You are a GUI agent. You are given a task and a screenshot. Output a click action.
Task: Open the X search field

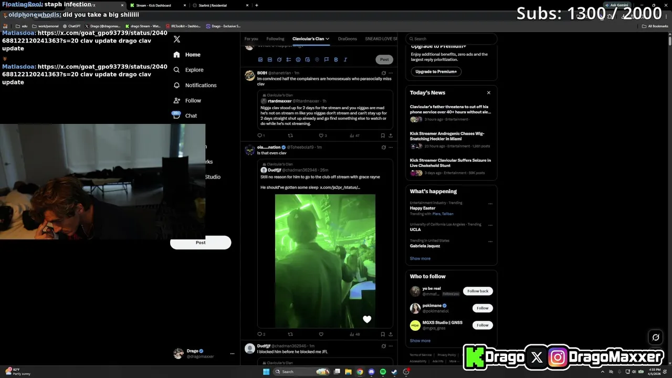(x=451, y=39)
